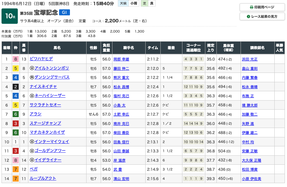Image resolution: width=287 pixels, height=187 pixels.
Task: Click pink frame 8 box in first-place row
Action: (15, 59)
